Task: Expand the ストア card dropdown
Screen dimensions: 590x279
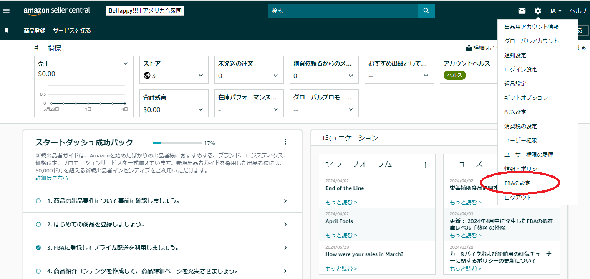Action: 201,76
